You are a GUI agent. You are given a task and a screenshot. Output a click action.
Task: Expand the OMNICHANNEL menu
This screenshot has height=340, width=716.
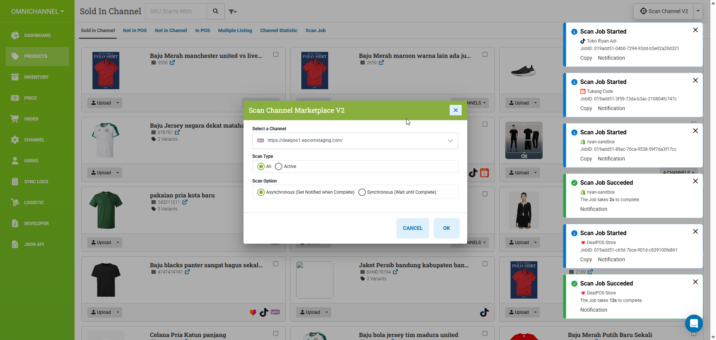[37, 12]
